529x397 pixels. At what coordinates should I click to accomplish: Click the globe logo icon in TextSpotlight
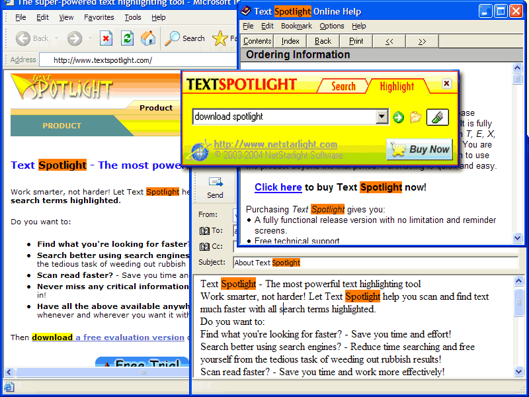[x=200, y=150]
